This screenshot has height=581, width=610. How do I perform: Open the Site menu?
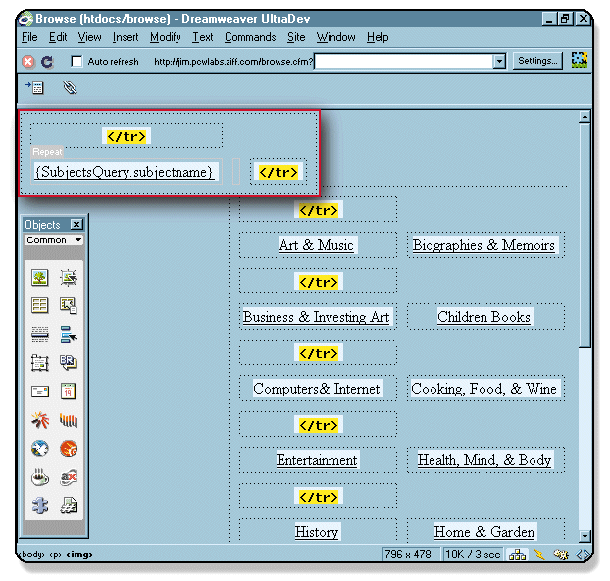[x=296, y=37]
